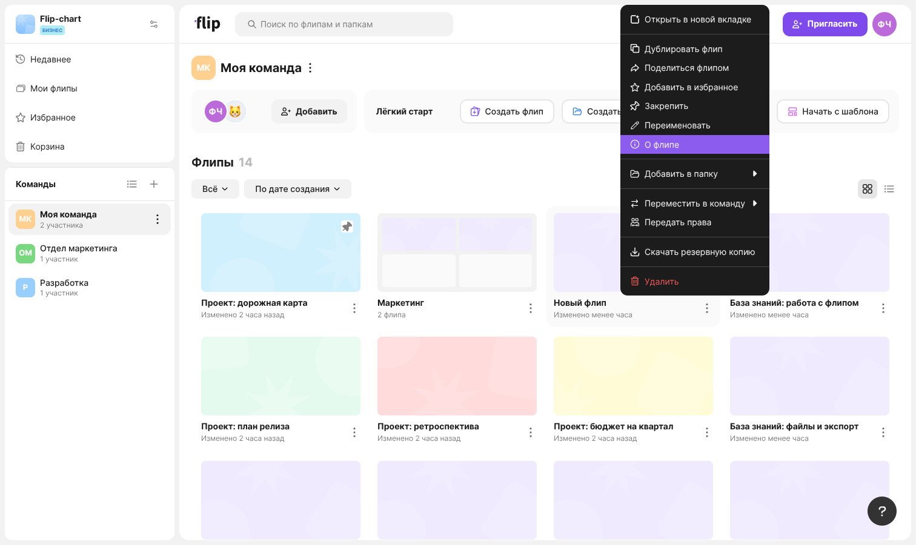The width and height of the screenshot is (916, 545).
Task: Open База знаний: файлы и экспорт thumbnail
Action: [809, 376]
